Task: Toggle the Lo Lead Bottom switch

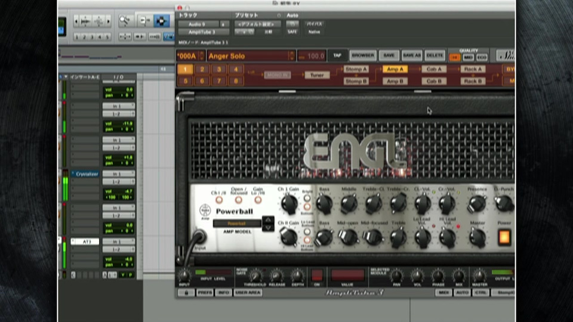Action: coord(307,231)
